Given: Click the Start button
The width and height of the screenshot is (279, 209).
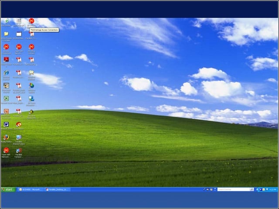Looking at the screenshot, I should pyautogui.click(x=8, y=189).
